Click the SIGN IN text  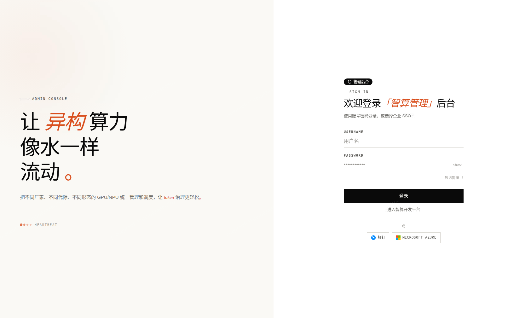359,92
